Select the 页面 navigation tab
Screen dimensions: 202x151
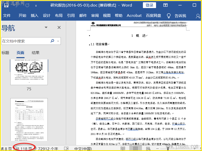(x=20, y=53)
